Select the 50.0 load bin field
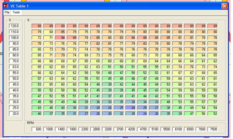 point(14,79)
